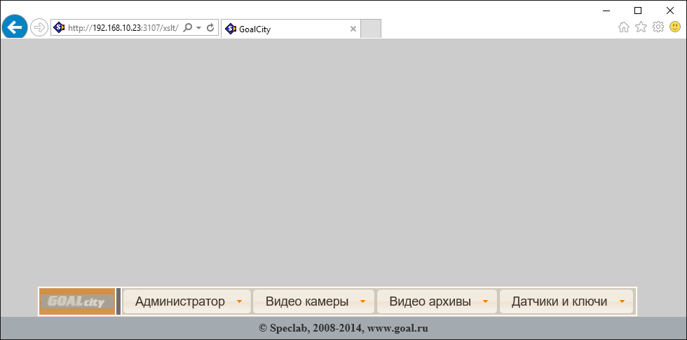The height and width of the screenshot is (340, 687).
Task: Maximize the browser window
Action: click(x=638, y=11)
